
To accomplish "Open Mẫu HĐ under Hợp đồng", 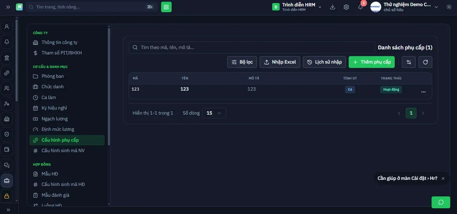I will coord(67,174).
